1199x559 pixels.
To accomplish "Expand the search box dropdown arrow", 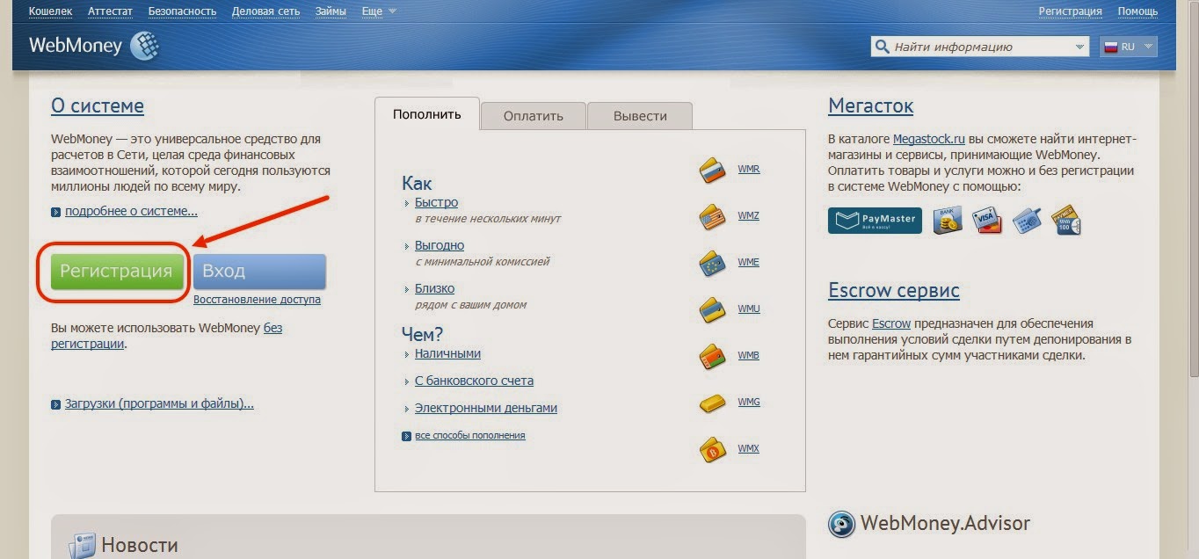I will coord(1079,47).
